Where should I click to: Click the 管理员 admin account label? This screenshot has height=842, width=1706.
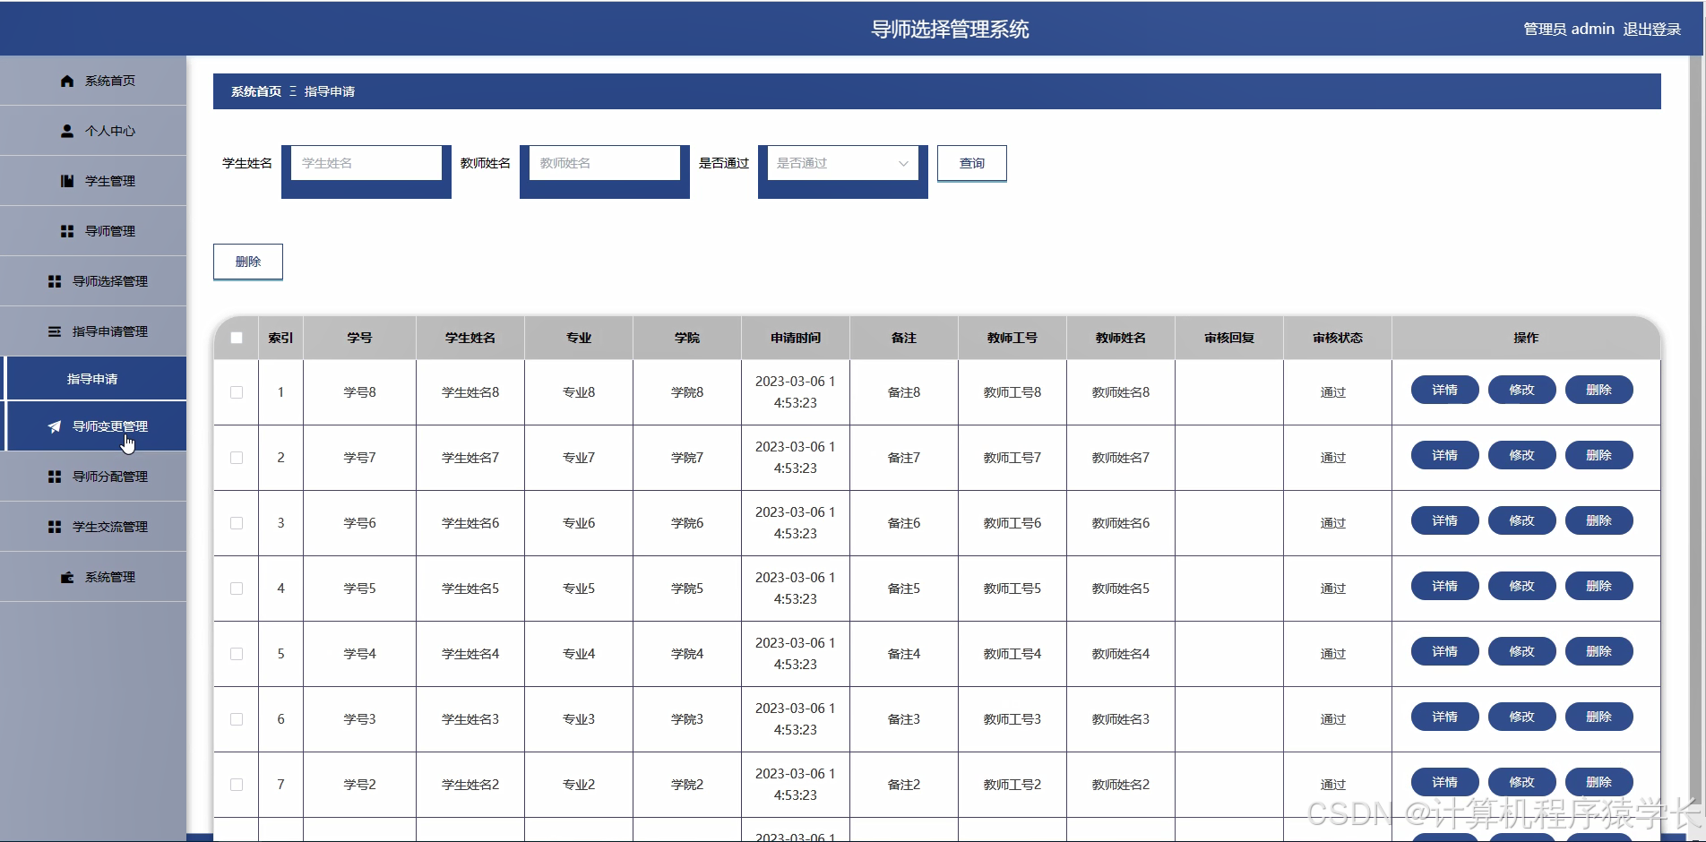(1569, 30)
